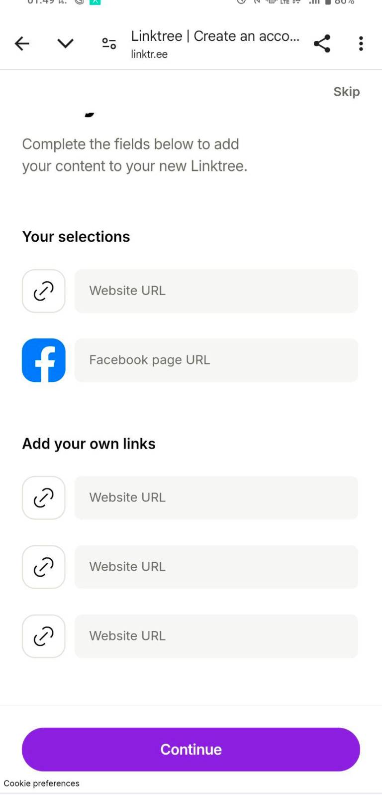Tap the Facebook icon in Your selections
Viewport: 382px width, 795px height.
[43, 360]
